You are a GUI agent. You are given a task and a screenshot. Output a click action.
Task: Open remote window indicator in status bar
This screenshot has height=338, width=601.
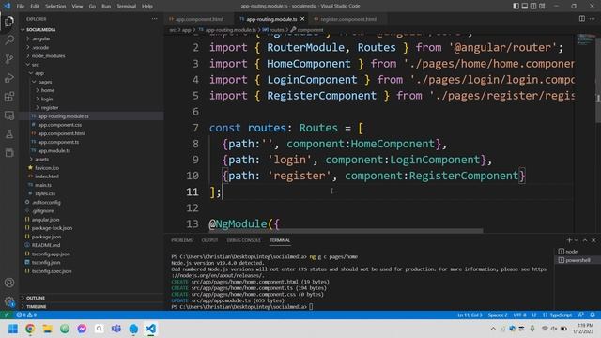7,315
